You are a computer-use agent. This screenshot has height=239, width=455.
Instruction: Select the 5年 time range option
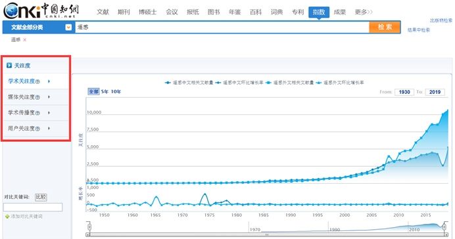click(x=105, y=91)
